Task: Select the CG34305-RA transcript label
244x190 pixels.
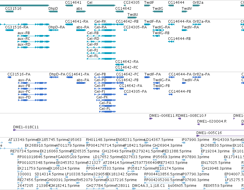Action: (x=135, y=27)
